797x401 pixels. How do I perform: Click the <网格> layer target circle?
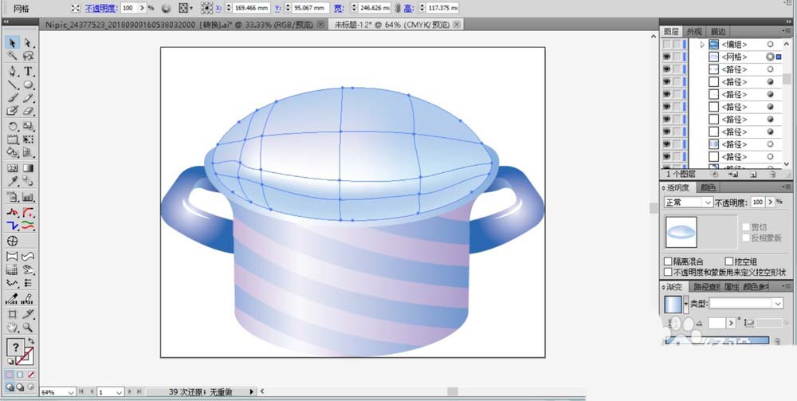[771, 57]
